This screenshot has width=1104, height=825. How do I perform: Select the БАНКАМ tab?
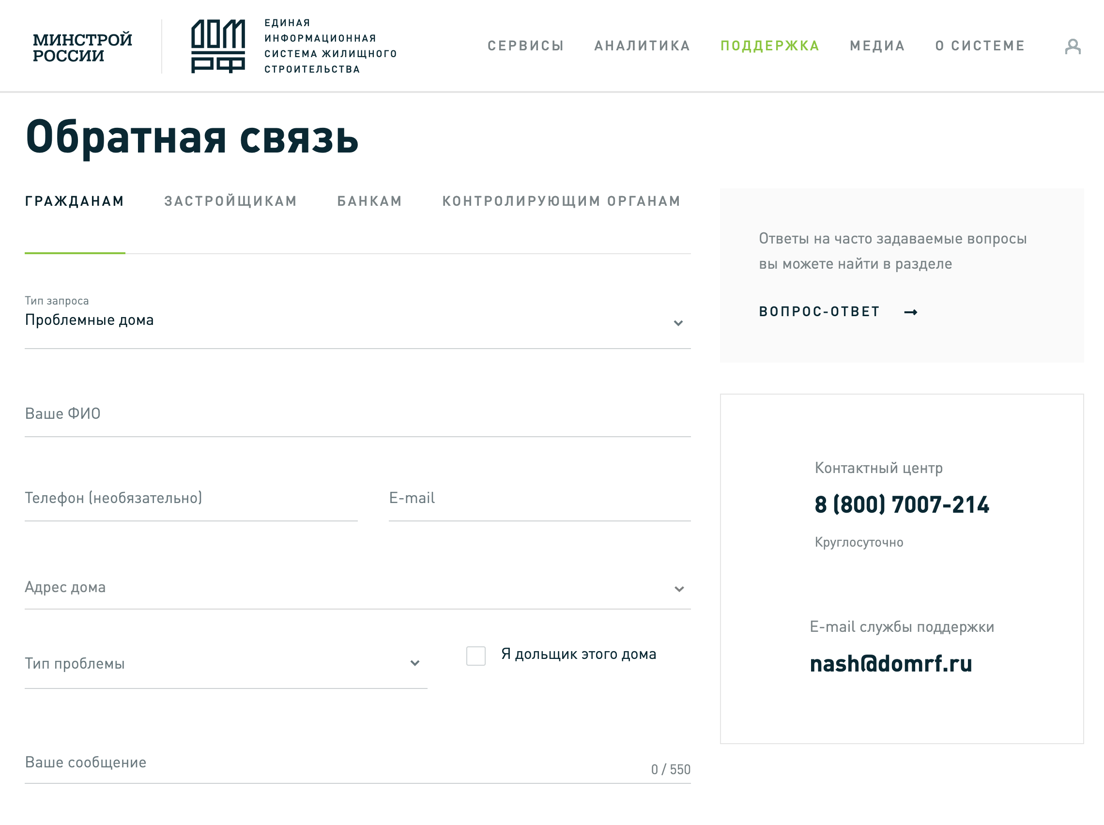point(369,202)
